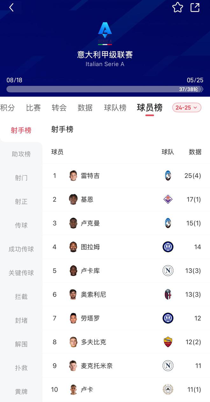The height and width of the screenshot is (402, 210).
Task: Tap Inter badge in 图拉姆 row
Action: click(168, 247)
